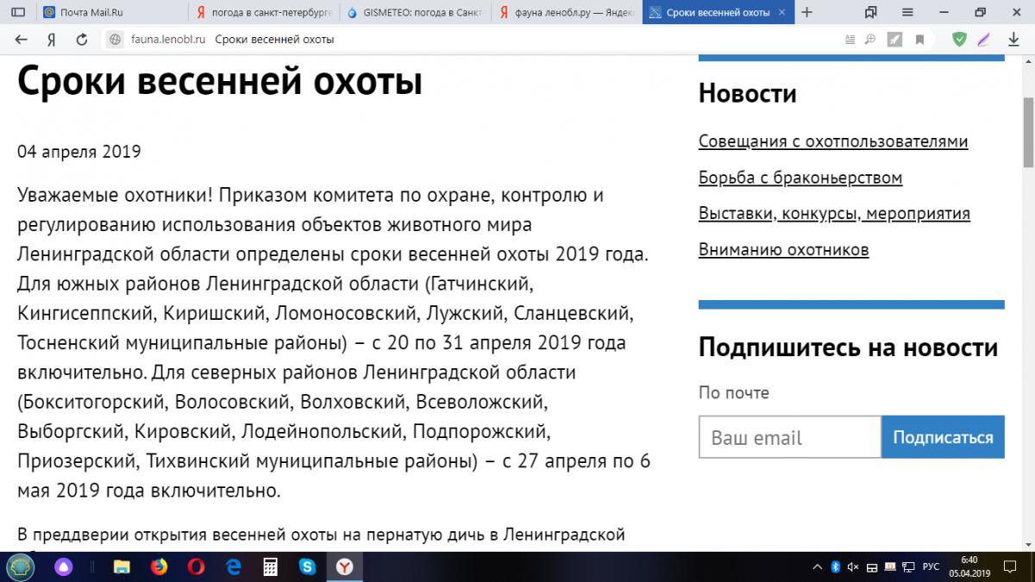Click the Подписаться button
1035x582 pixels.
[x=943, y=437]
